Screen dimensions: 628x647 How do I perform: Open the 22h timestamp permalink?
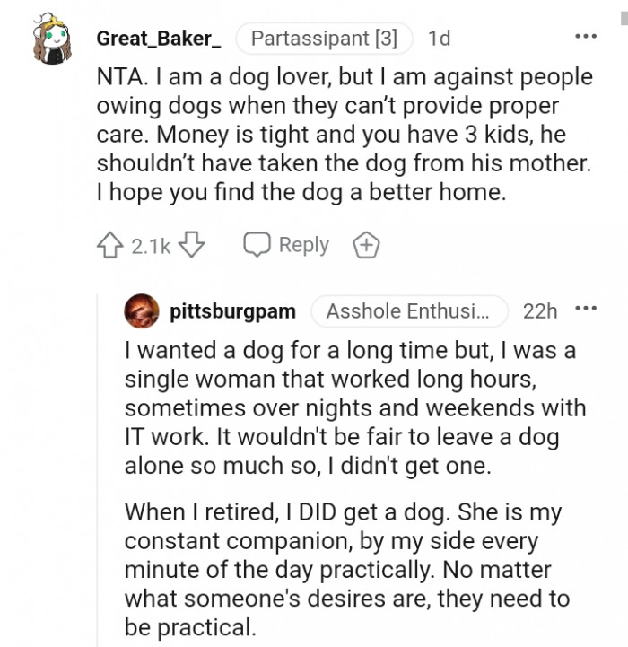(540, 311)
